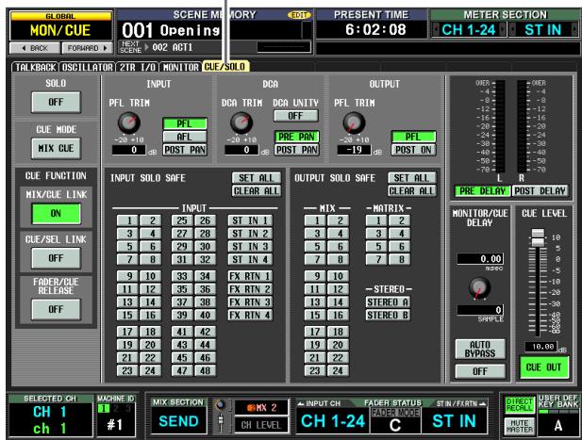The image size is (582, 440).
Task: Toggle MIX 24 output solo safe
Action: (338, 370)
